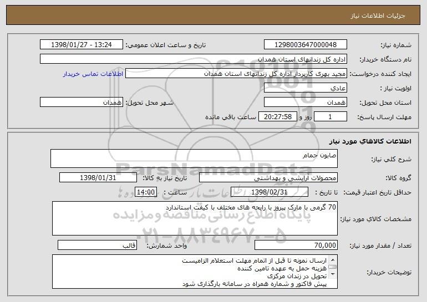427x302 pixels.
Task: Click the need date field 1398/01/31
Action: coord(98,178)
